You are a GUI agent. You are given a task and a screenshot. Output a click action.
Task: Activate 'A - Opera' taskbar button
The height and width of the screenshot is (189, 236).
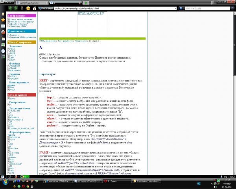[117, 181]
